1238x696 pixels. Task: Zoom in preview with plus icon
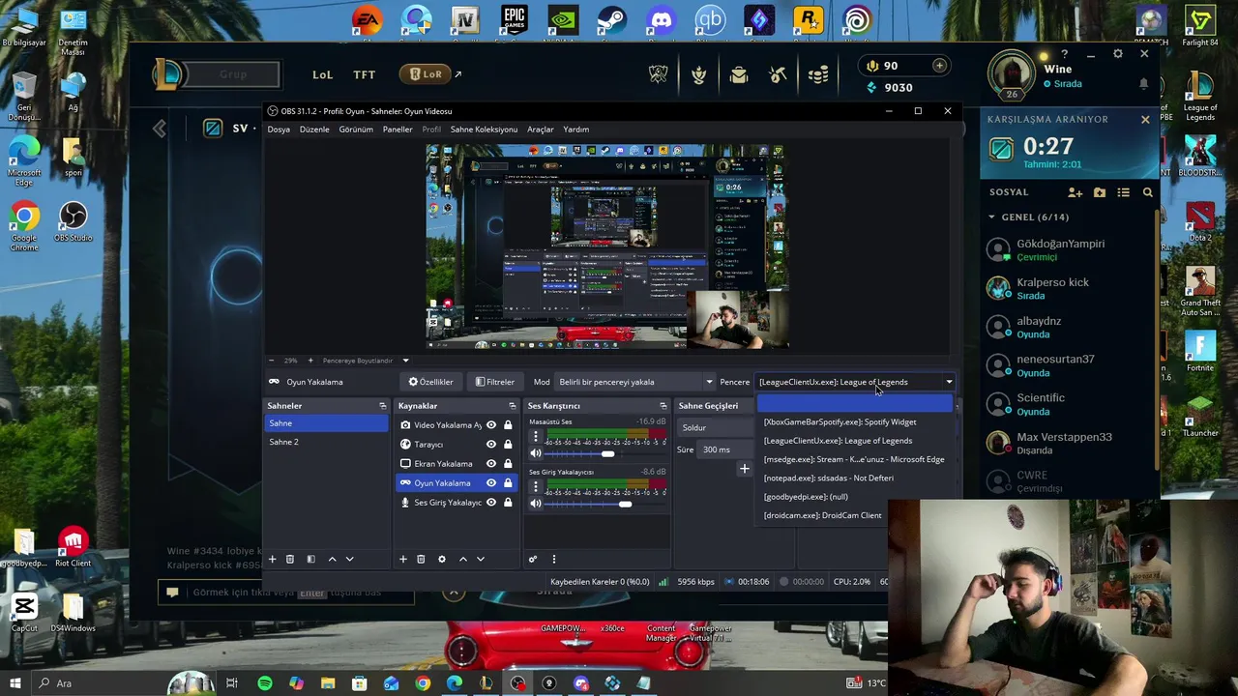309,361
